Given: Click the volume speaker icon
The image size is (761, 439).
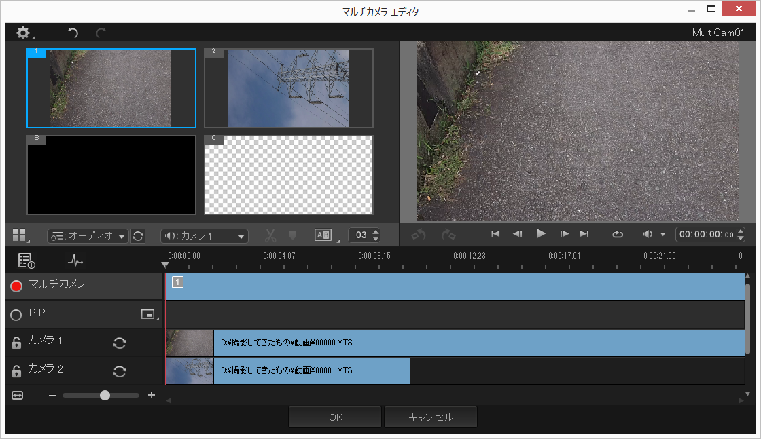Looking at the screenshot, I should (648, 235).
